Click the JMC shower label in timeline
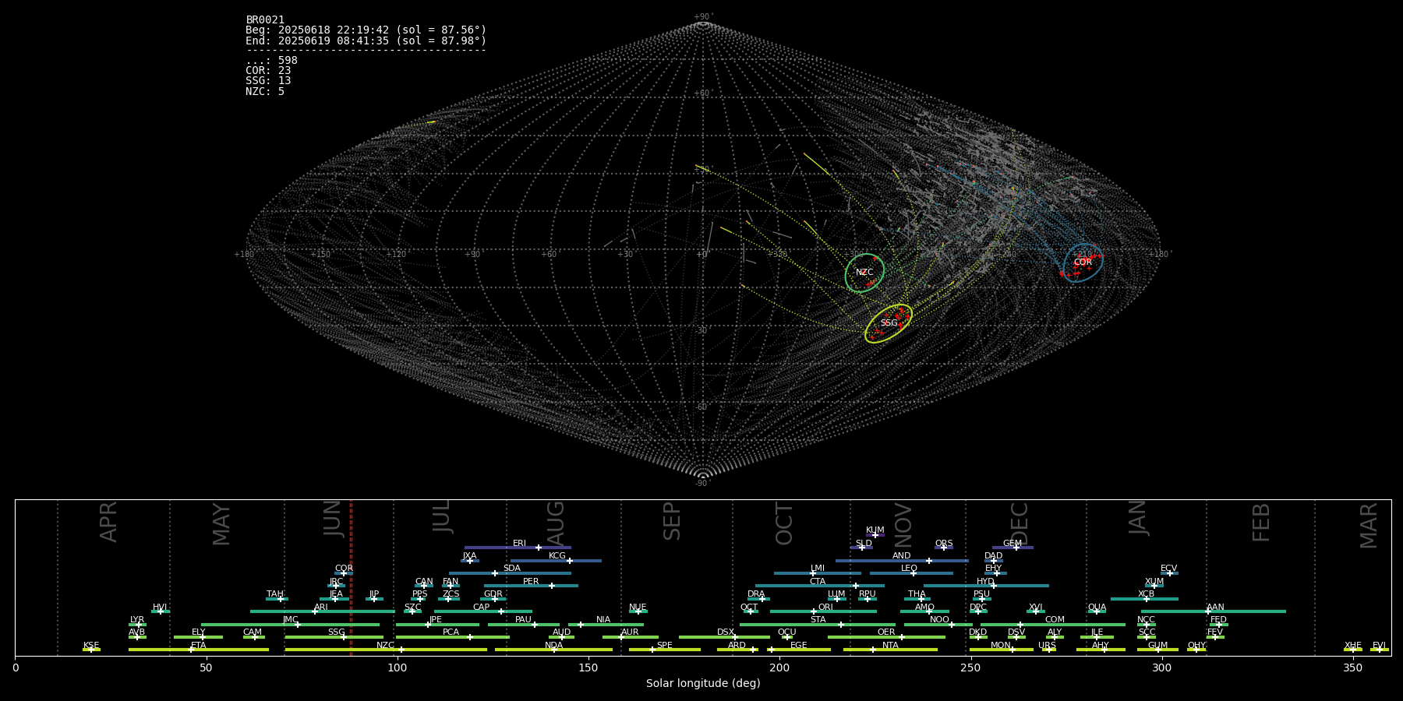The image size is (1403, 701). click(290, 620)
